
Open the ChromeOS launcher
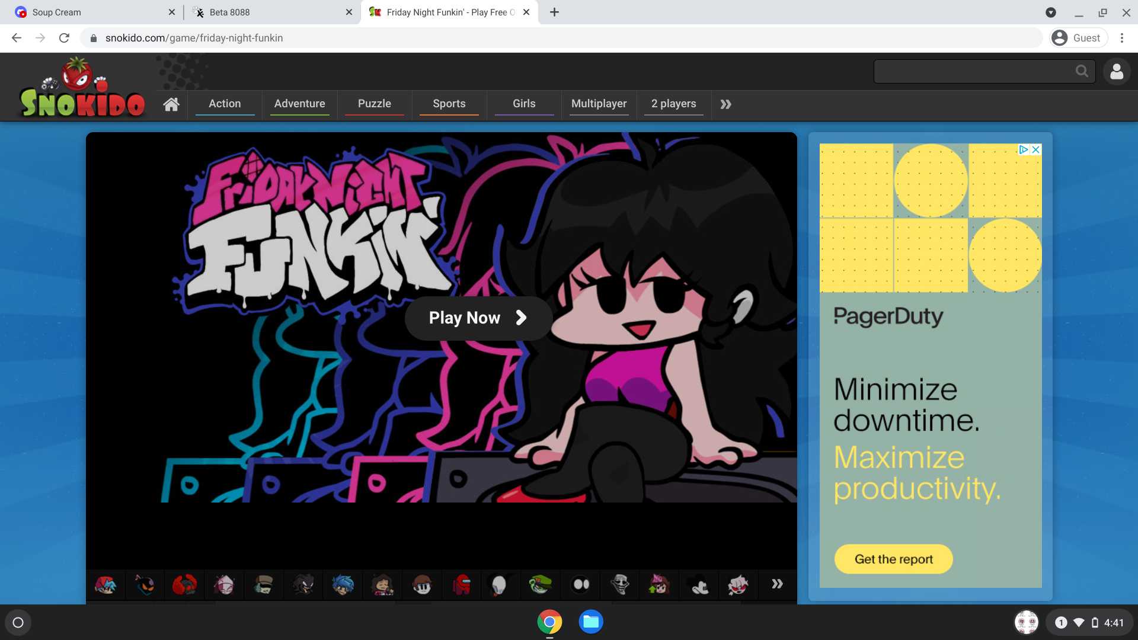point(18,622)
